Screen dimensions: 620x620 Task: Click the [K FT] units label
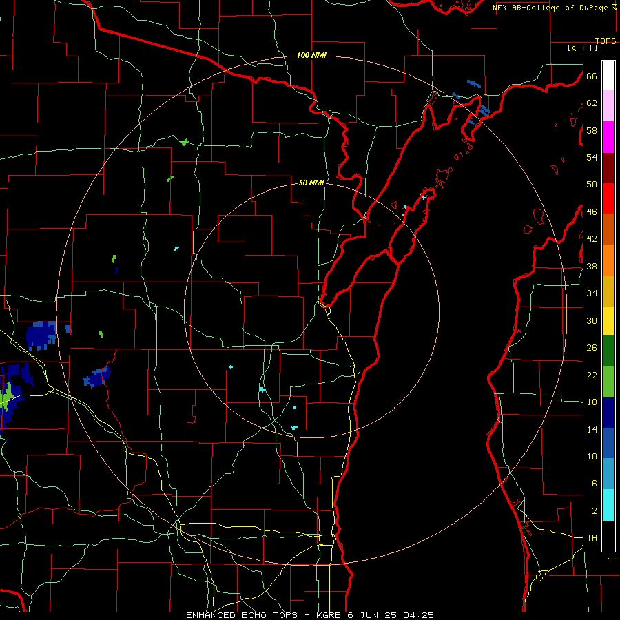point(582,48)
